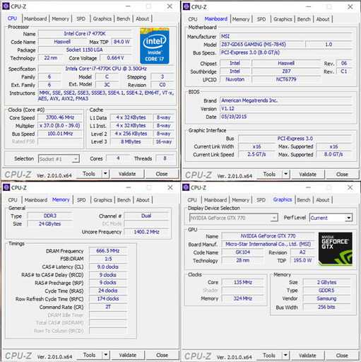Click the memory Type value DDR3
Viewport: 361px width, 362px height.
pyautogui.click(x=50, y=216)
